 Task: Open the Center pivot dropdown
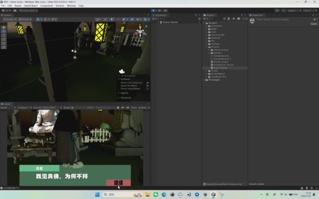coord(10,19)
